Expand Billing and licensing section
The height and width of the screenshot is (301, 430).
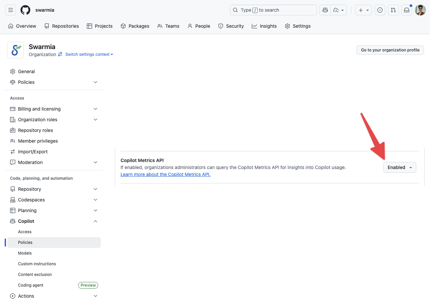95,109
